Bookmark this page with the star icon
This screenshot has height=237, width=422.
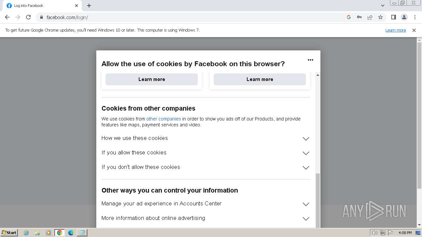pyautogui.click(x=380, y=17)
